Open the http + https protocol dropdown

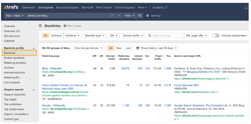(x=15, y=16)
